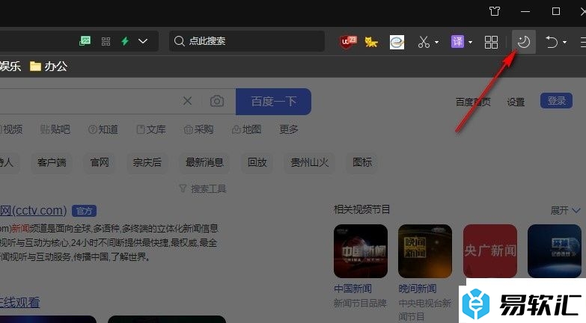Viewport: 586px width, 323px height.
Task: Expand the undo dropdown arrow
Action: [x=565, y=42]
